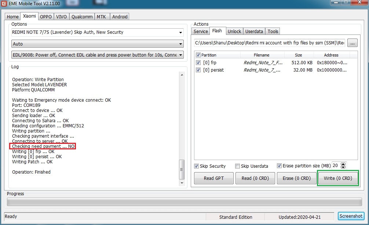The width and height of the screenshot is (369, 225).
Task: Click the Partition column header label
Action: point(209,55)
